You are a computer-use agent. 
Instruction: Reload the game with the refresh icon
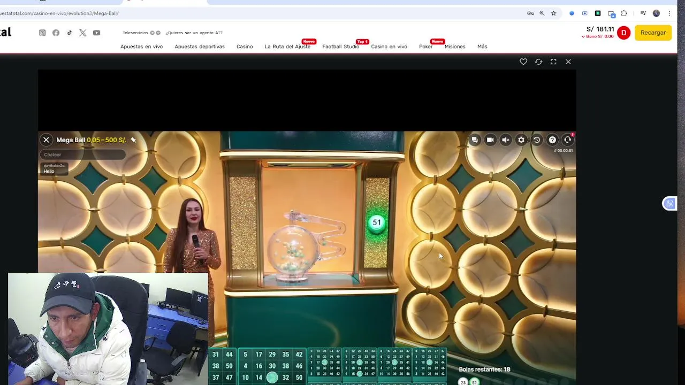pyautogui.click(x=538, y=62)
